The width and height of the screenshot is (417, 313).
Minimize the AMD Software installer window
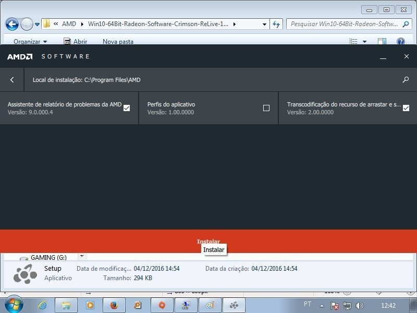pos(383,57)
